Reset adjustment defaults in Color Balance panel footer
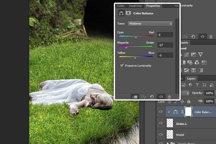Image resolution: width=216 pixels, height=144 pixels. point(152,97)
